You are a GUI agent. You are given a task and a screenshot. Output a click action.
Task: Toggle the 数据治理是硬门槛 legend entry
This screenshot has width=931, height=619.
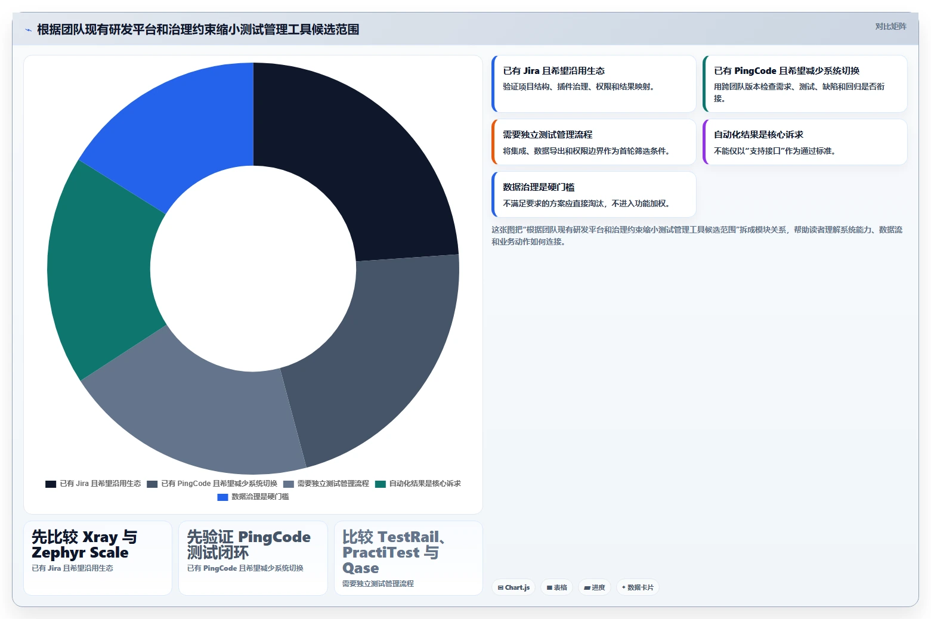click(253, 497)
